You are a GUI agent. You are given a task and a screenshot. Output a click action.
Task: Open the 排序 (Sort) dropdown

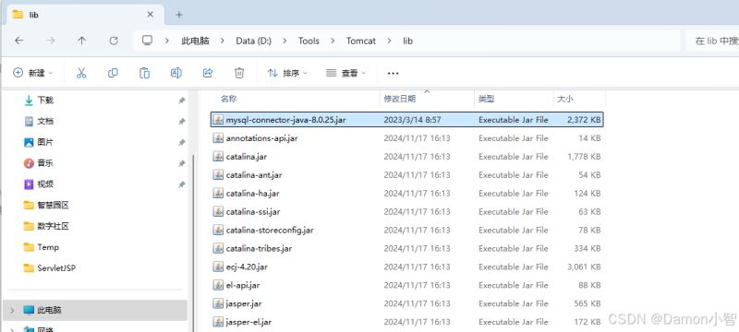(x=287, y=73)
